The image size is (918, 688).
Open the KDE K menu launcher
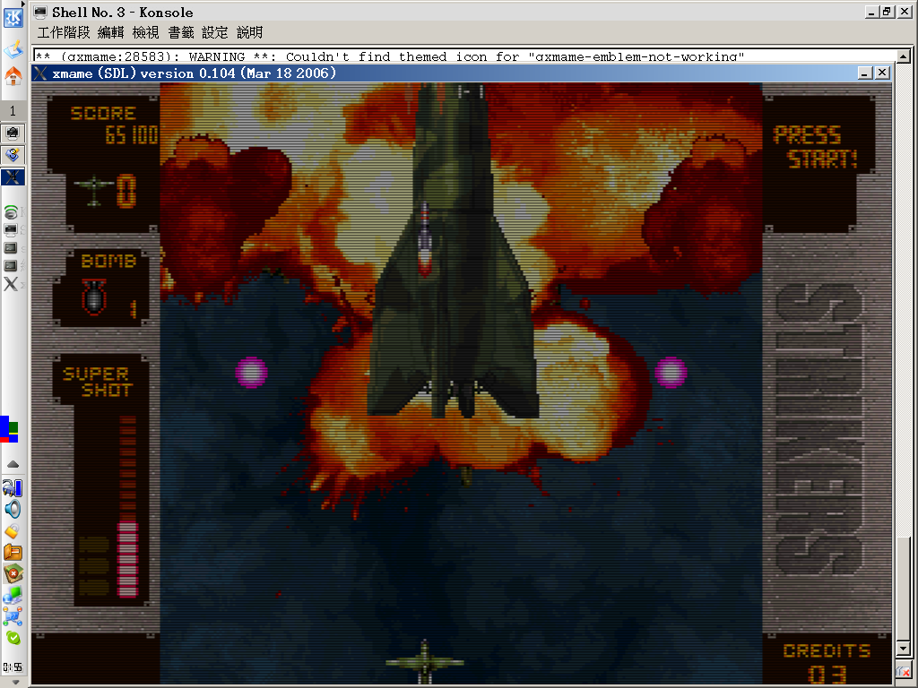coord(13,18)
